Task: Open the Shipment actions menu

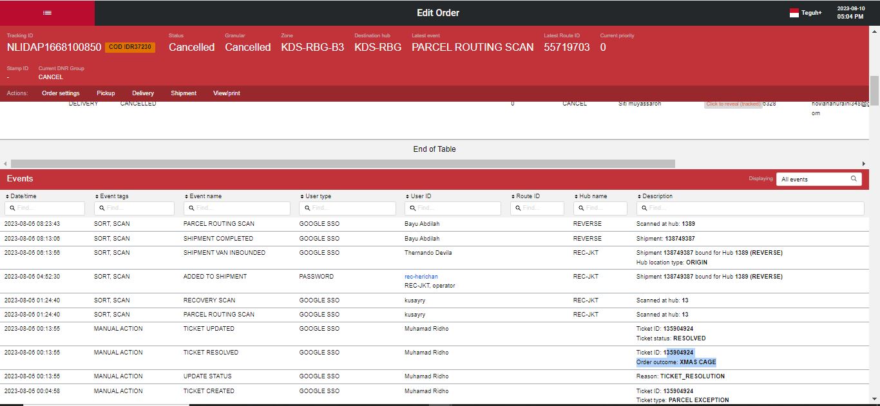Action: (184, 93)
